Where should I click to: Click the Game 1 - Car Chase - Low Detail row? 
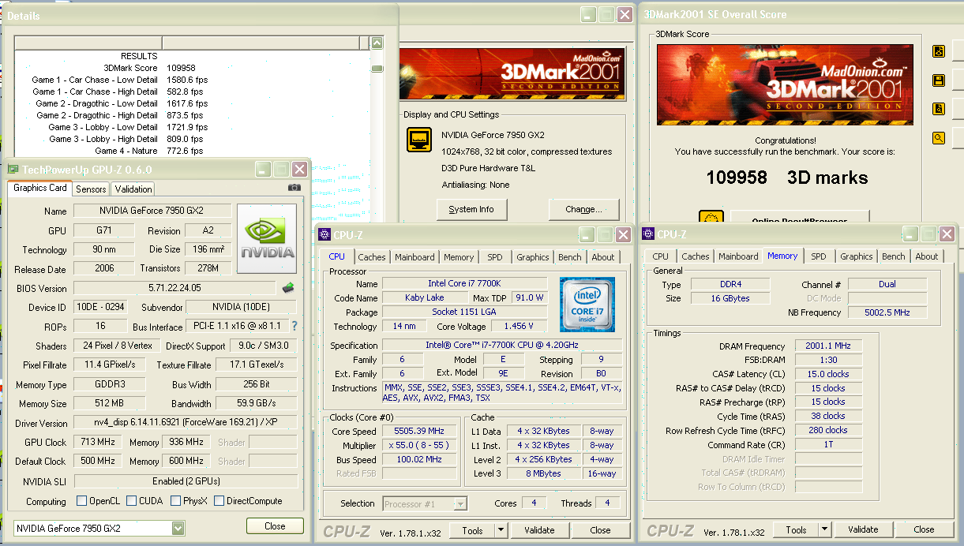pos(193,80)
